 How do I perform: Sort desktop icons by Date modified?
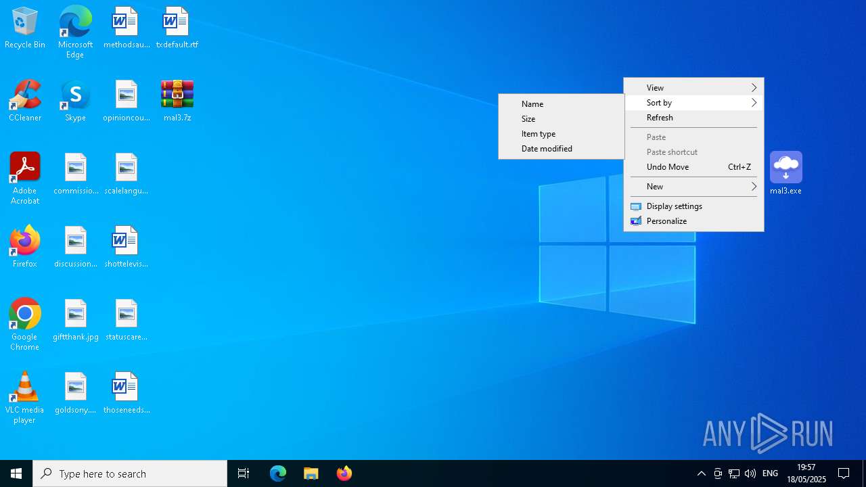coord(561,149)
